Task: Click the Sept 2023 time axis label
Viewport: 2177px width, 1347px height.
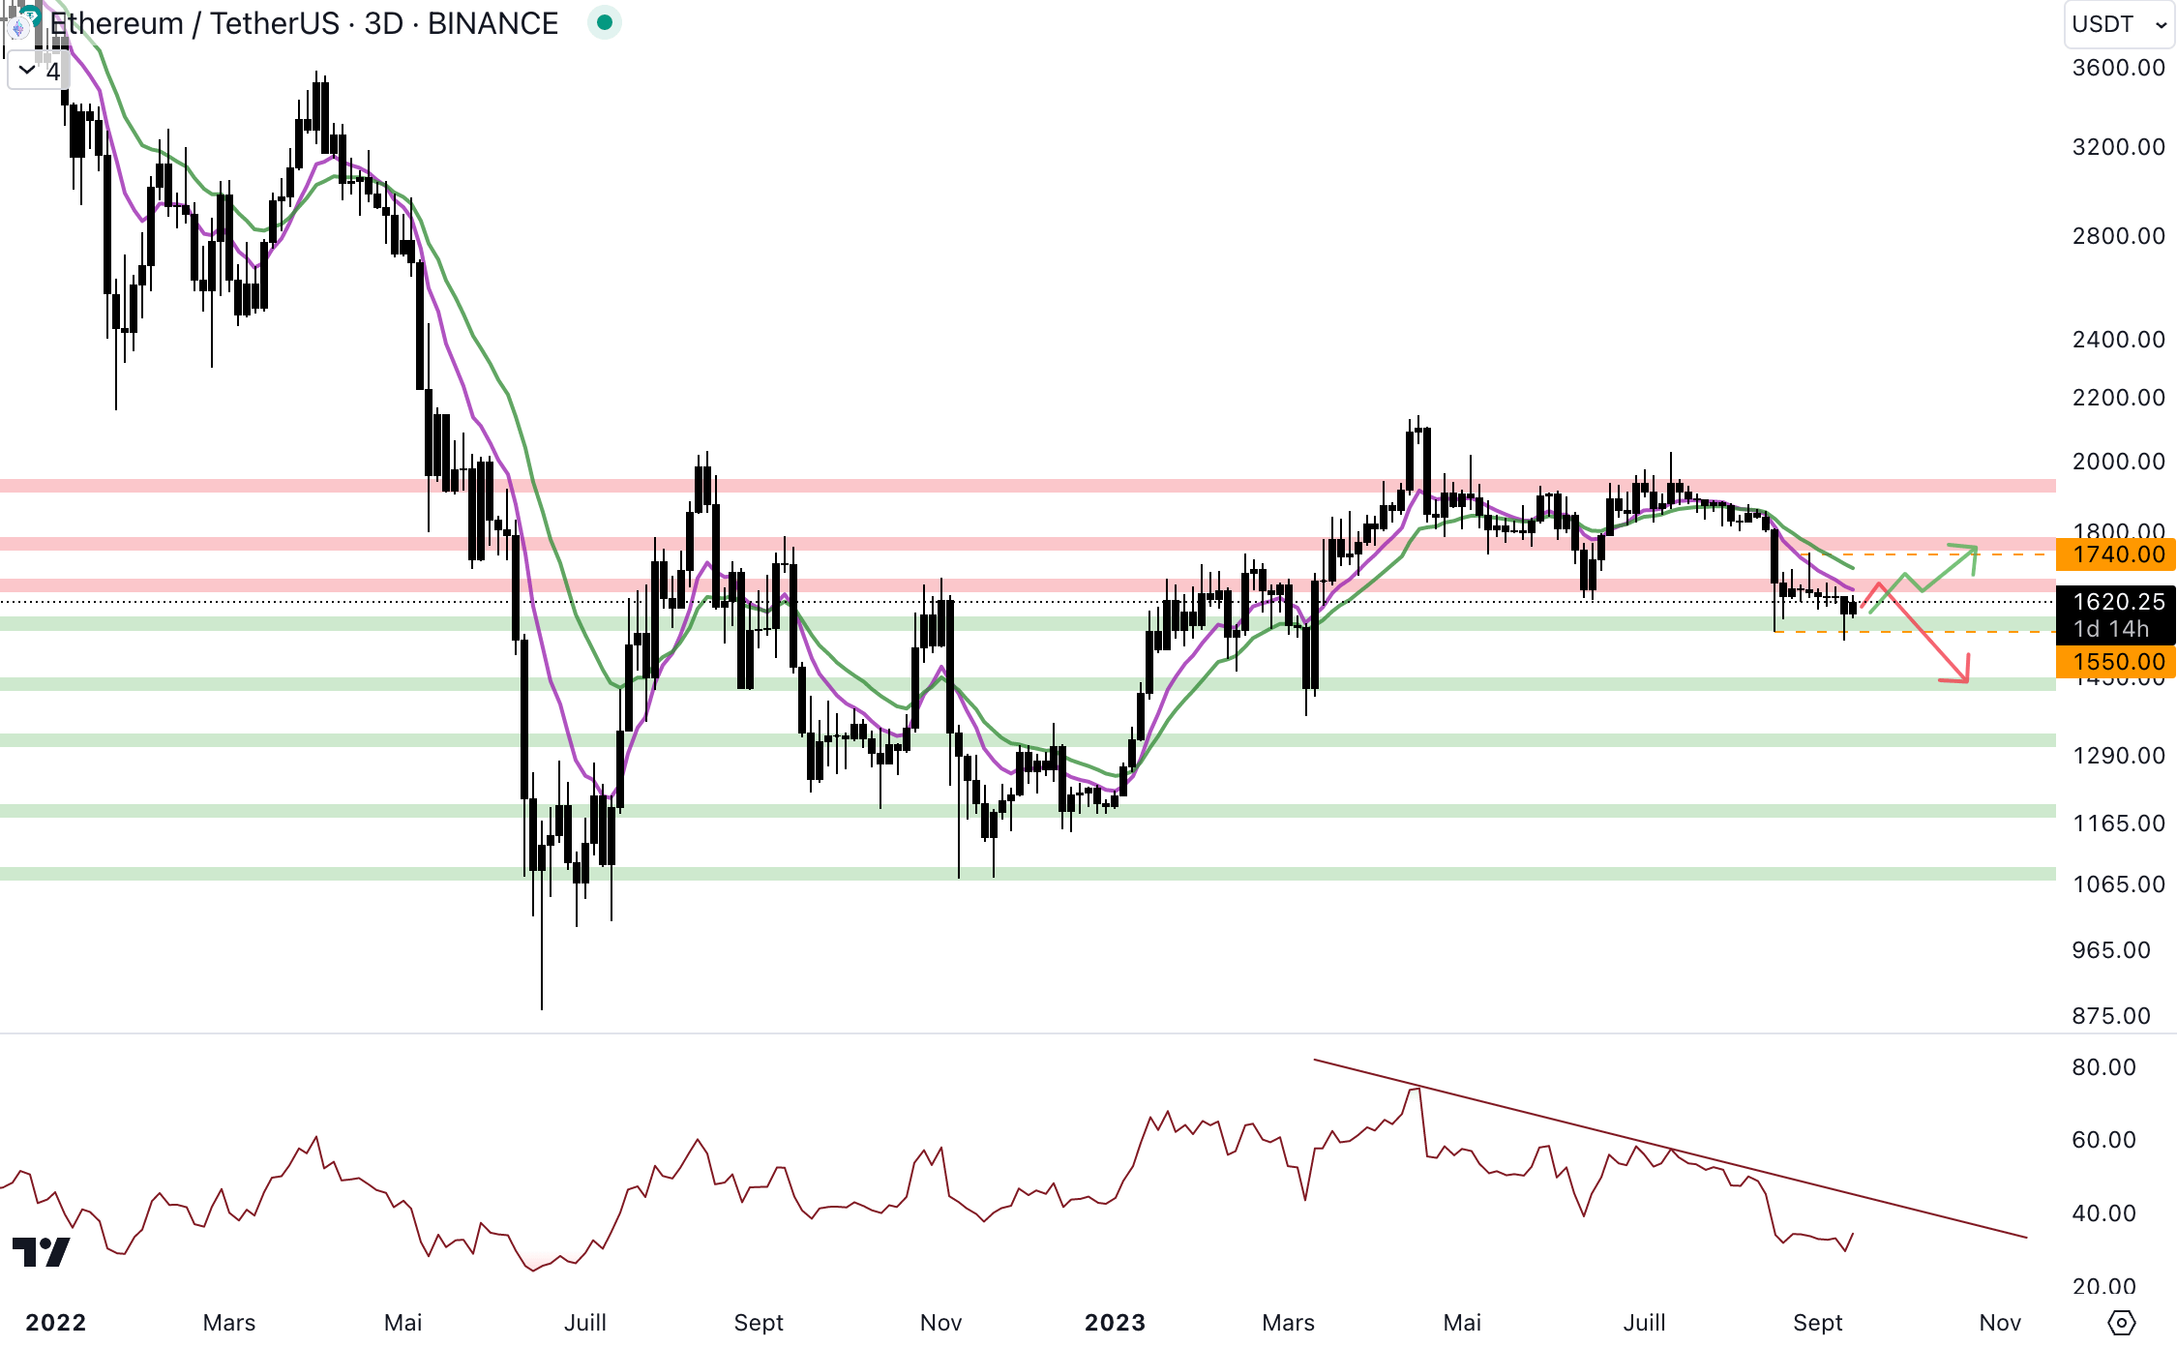Action: coord(1817,1322)
